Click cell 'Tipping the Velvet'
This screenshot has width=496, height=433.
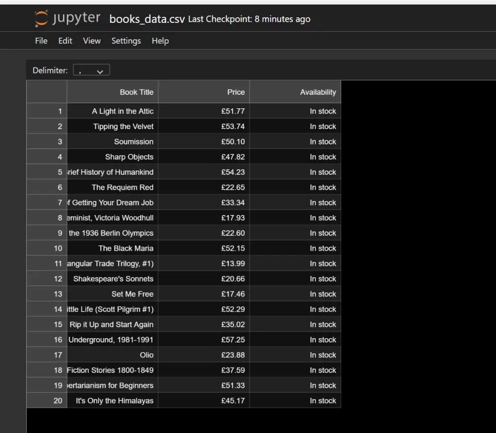(113, 127)
